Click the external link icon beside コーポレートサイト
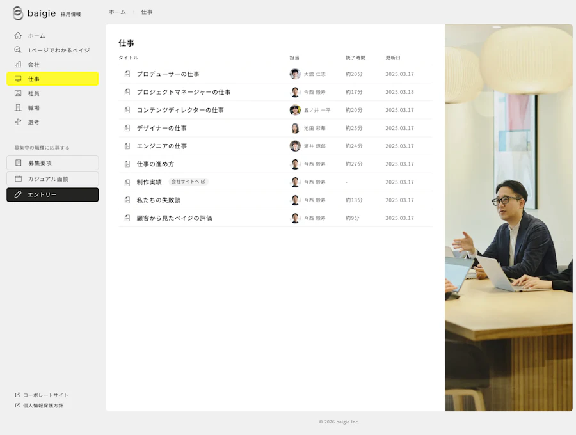576x435 pixels. [17, 395]
